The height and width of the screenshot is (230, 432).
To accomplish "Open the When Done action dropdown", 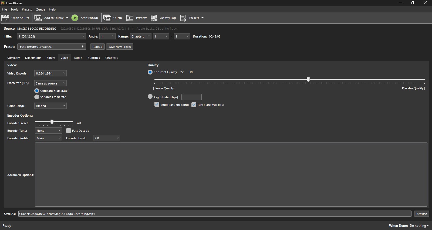I will (419, 226).
